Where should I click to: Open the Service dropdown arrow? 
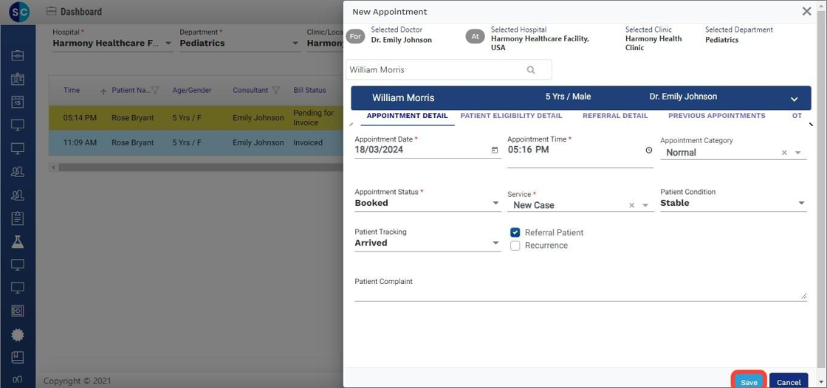pos(645,205)
